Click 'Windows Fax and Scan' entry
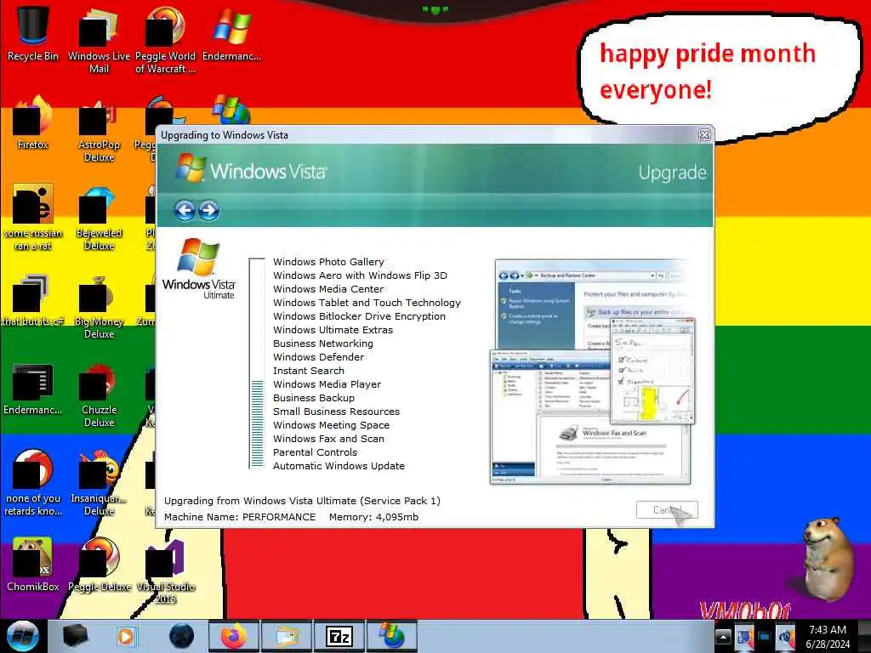 coord(328,439)
